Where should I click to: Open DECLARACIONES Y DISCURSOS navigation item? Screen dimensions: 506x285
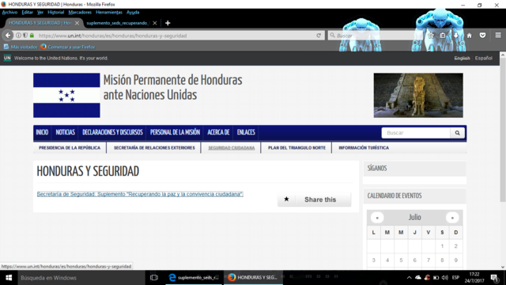click(112, 132)
